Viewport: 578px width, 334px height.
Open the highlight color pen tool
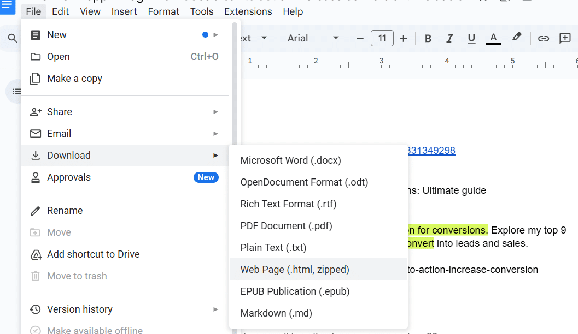click(516, 38)
